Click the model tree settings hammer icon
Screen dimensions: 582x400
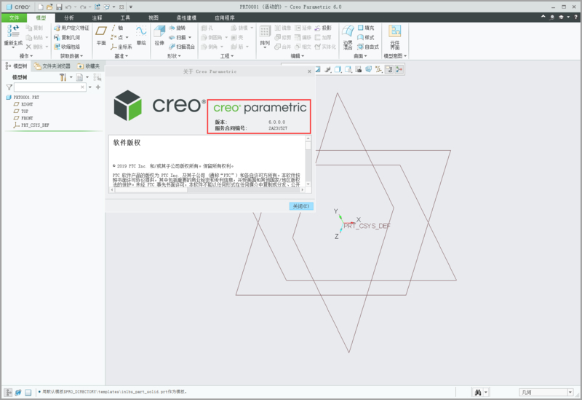63,77
